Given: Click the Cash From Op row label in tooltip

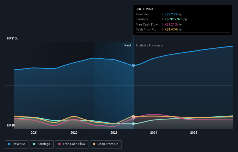Looking at the screenshot, I should [146, 30].
